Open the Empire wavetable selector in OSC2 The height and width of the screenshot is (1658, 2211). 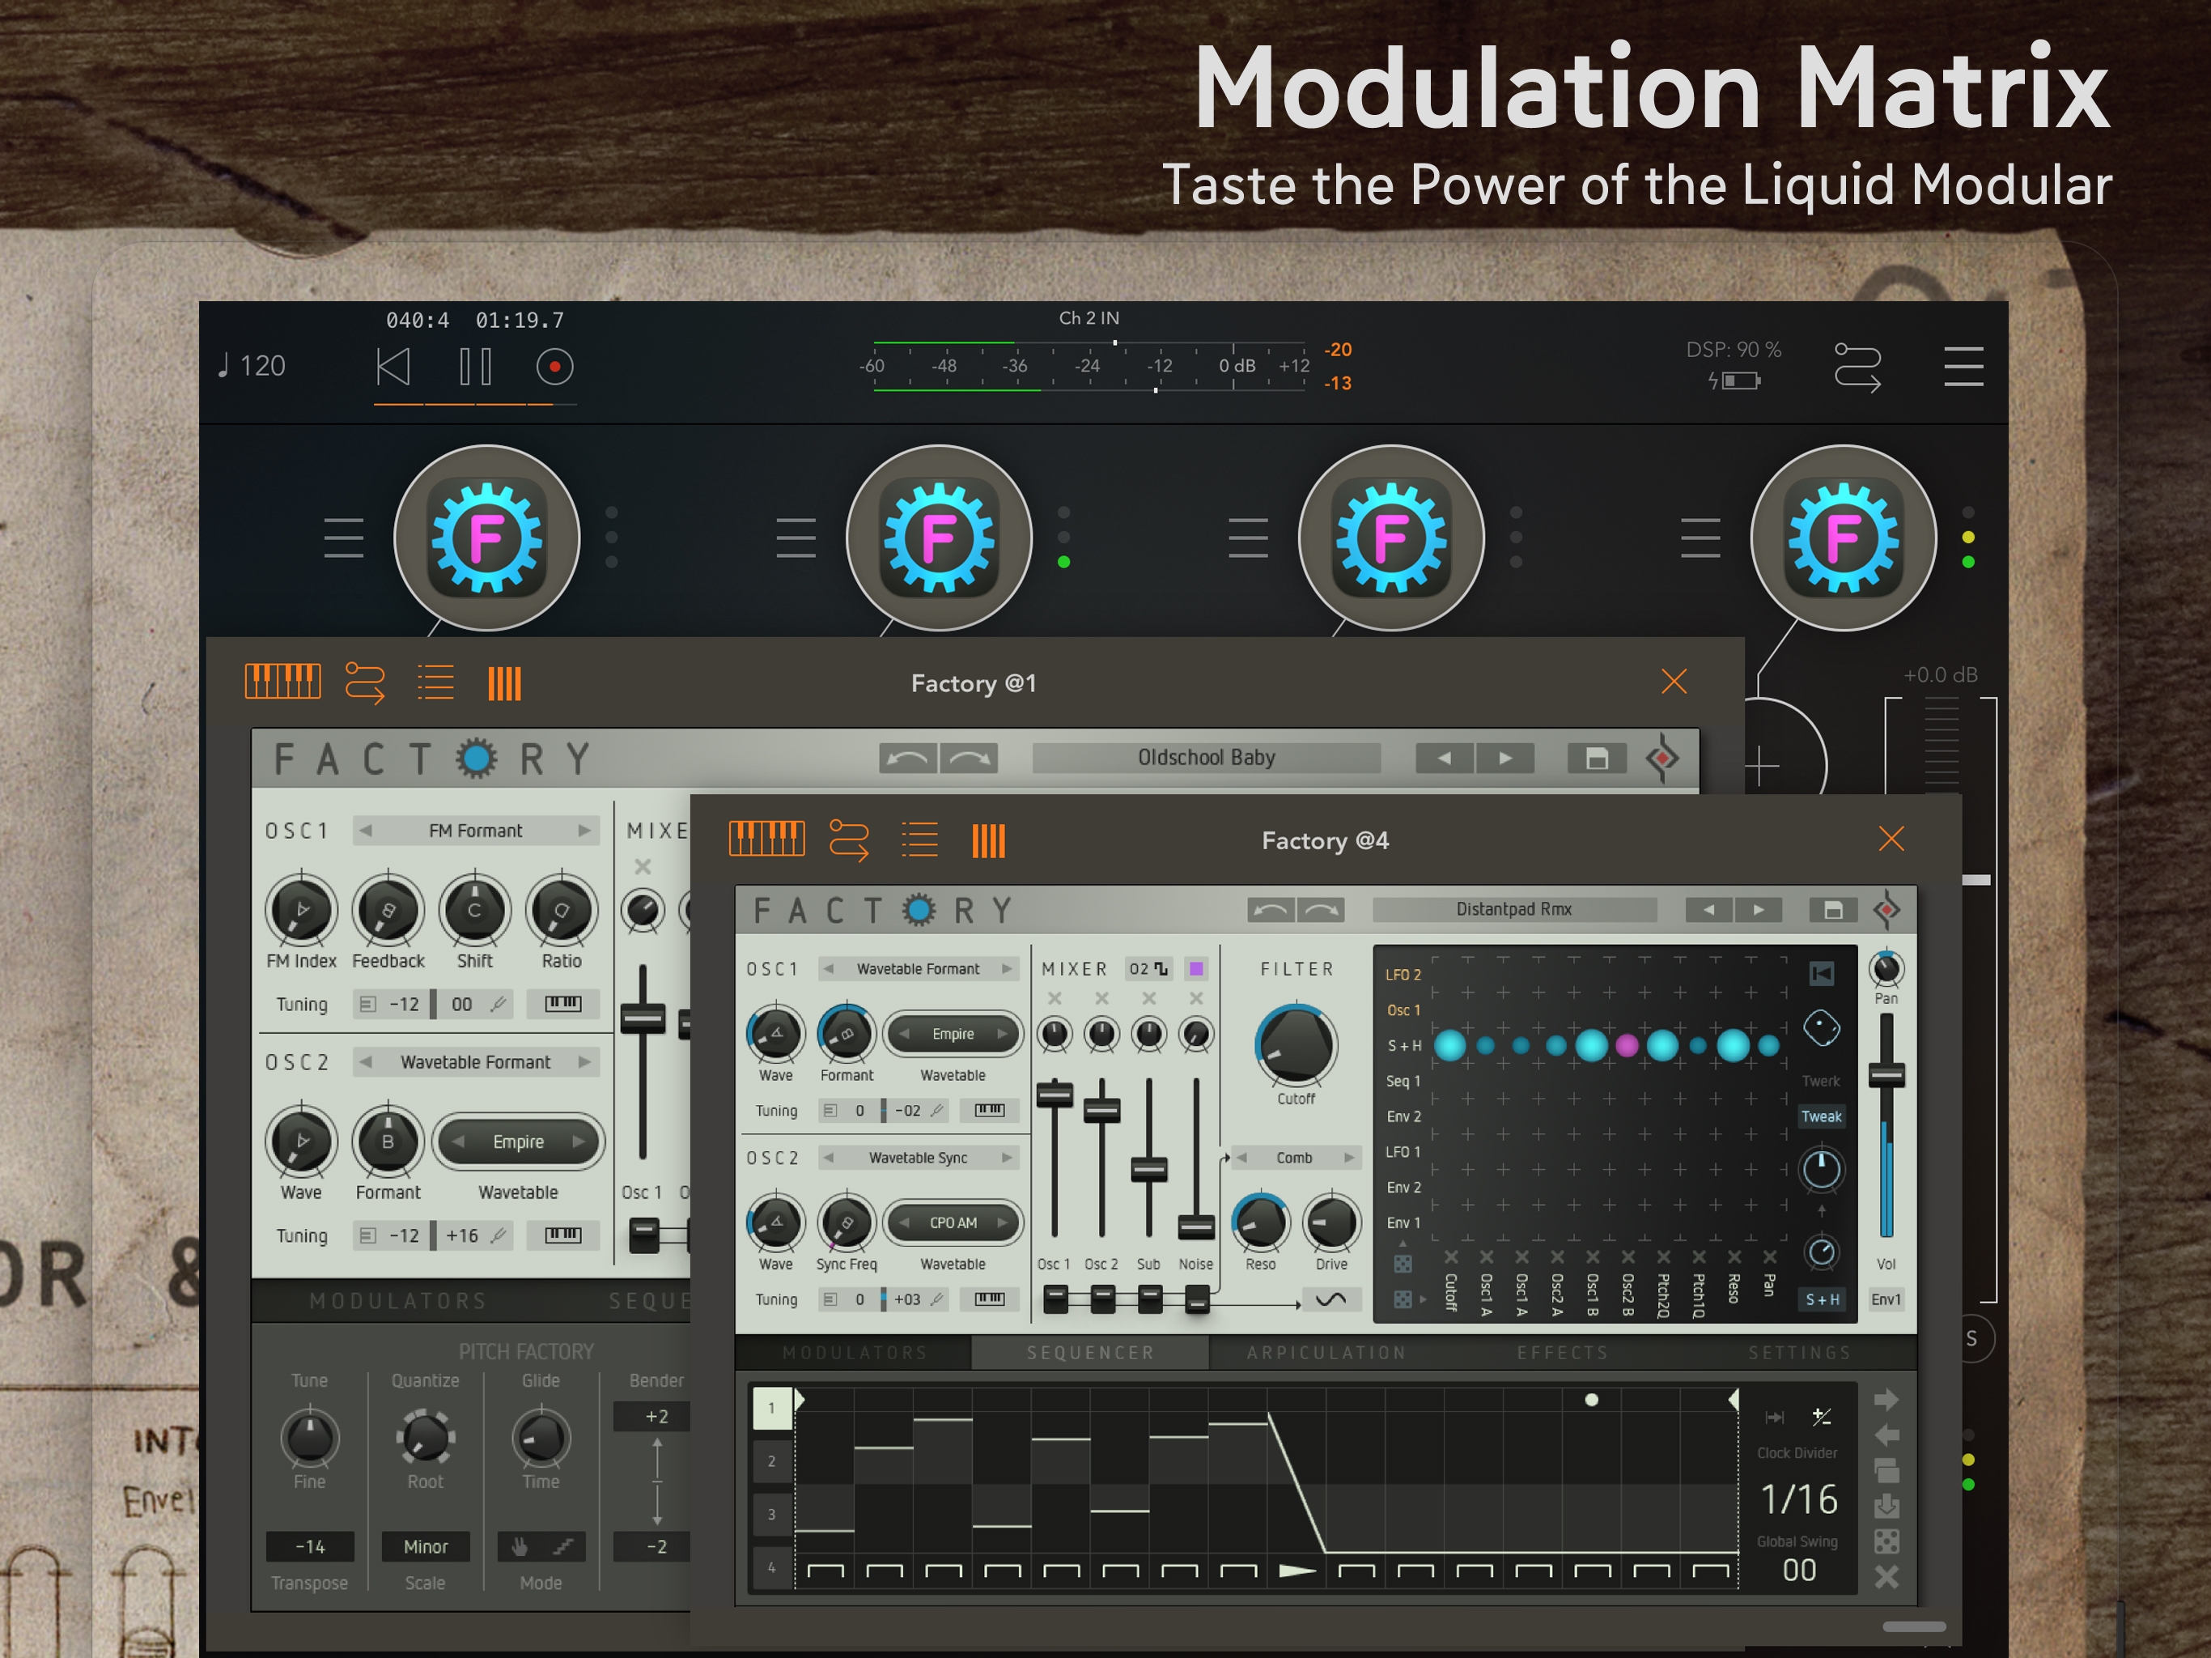click(518, 1142)
